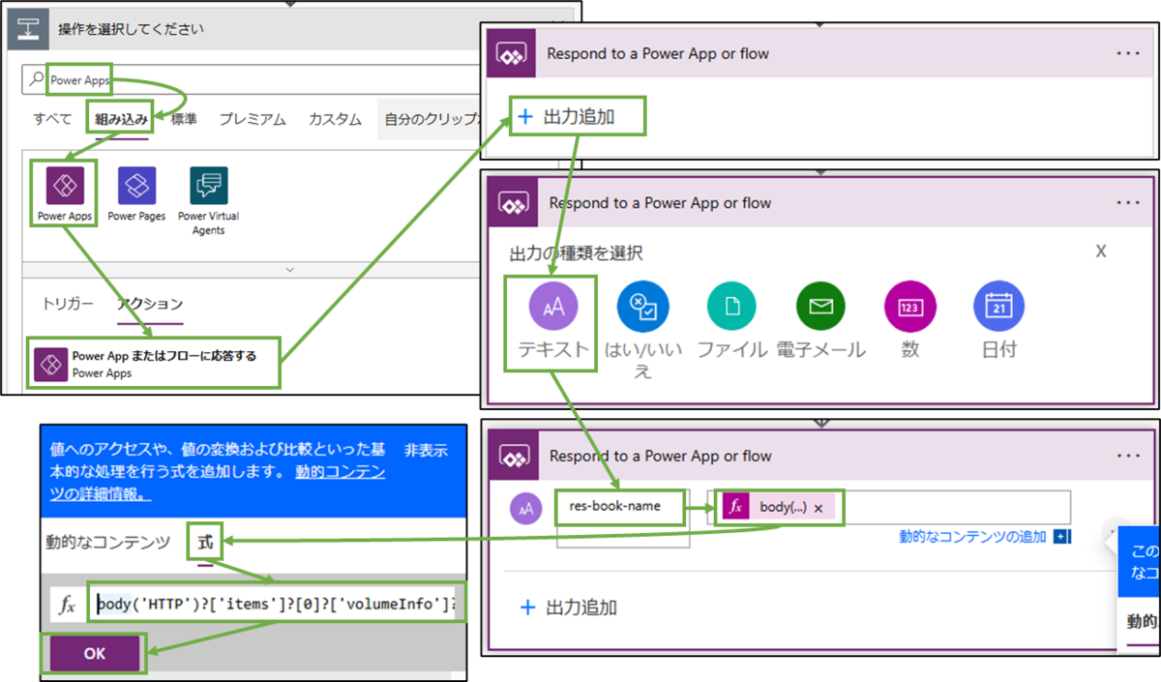
Task: Click the OK button
Action: [94, 654]
